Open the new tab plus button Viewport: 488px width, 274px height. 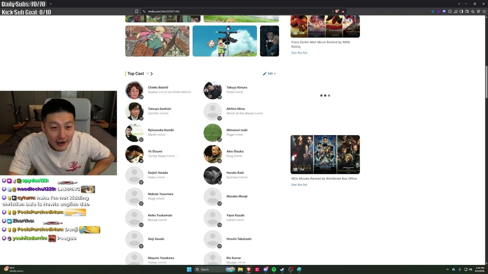pos(50,4)
